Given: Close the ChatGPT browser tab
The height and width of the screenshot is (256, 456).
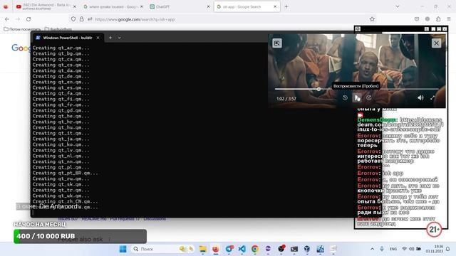Looking at the screenshot, I should click(x=208, y=6).
